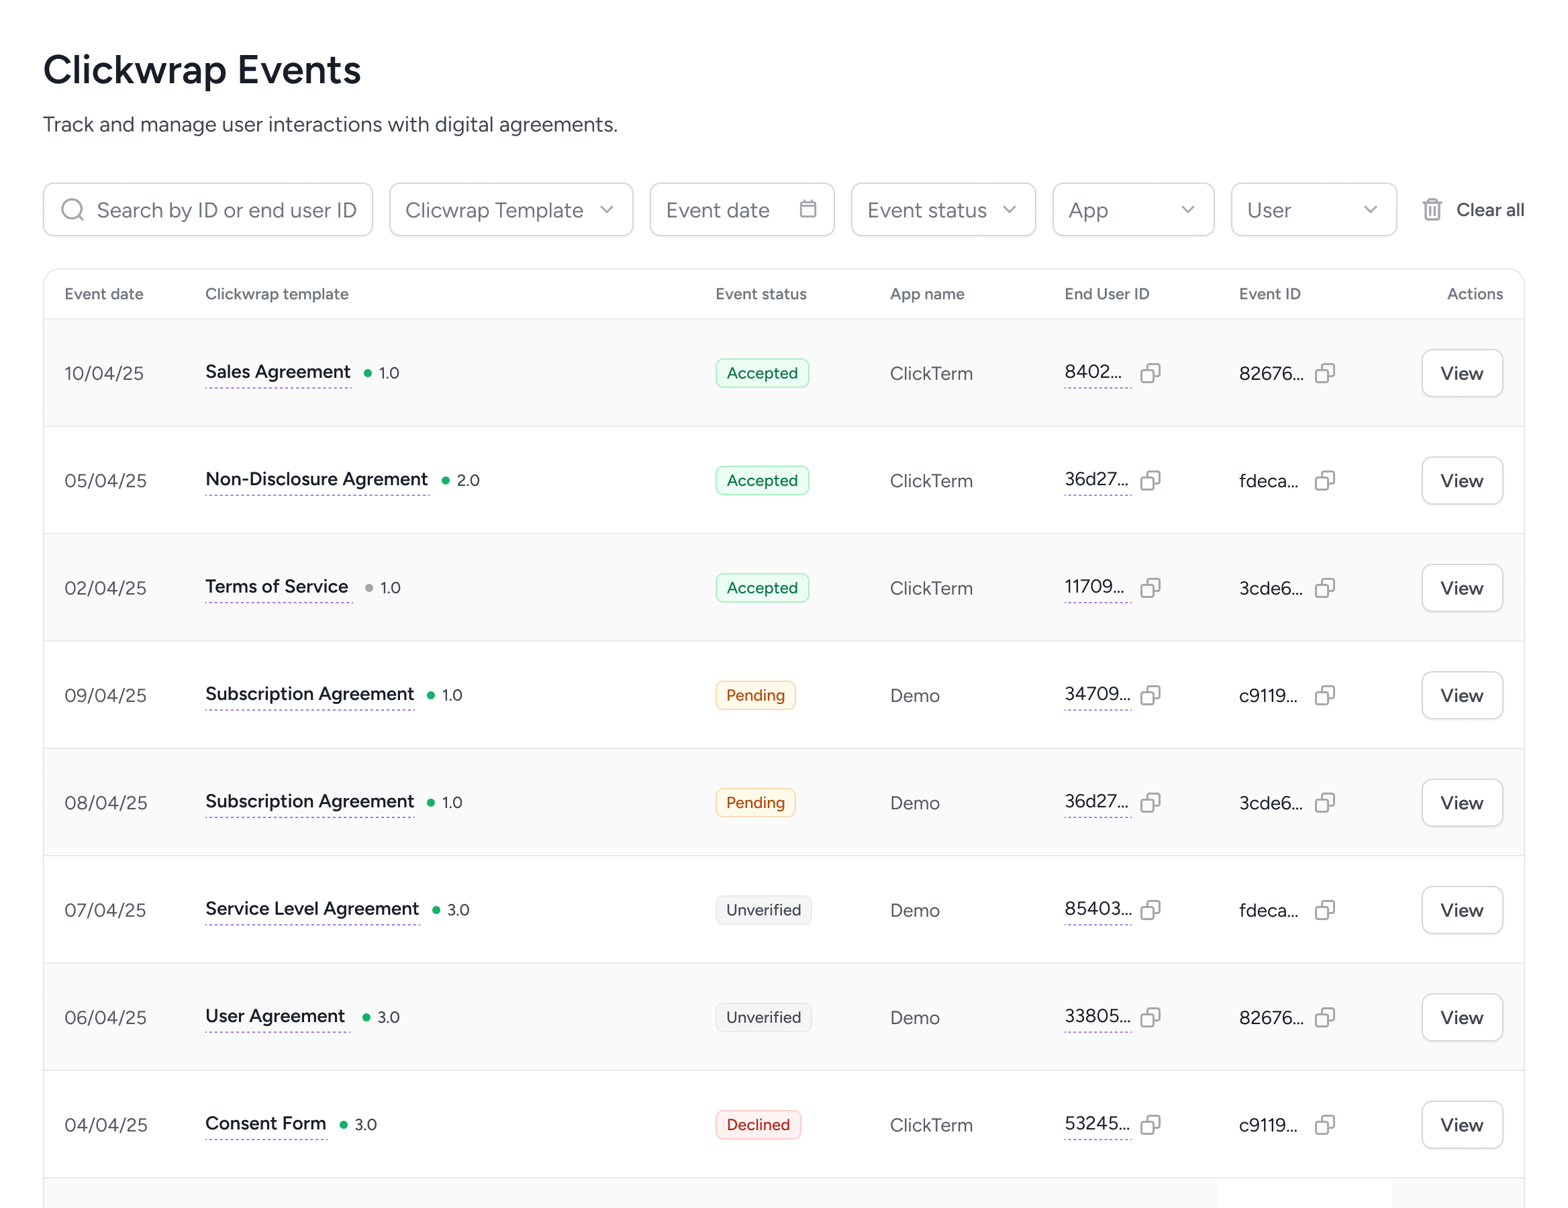This screenshot has width=1568, height=1208.
Task: Open the User Agreement template link
Action: pyautogui.click(x=275, y=1016)
